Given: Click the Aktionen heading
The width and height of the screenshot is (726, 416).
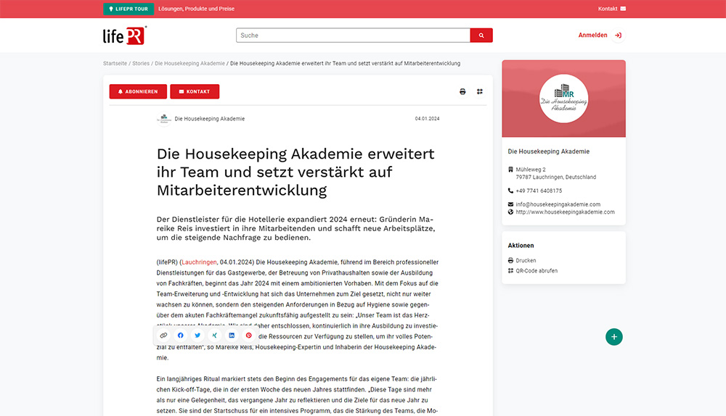Looking at the screenshot, I should [x=521, y=246].
